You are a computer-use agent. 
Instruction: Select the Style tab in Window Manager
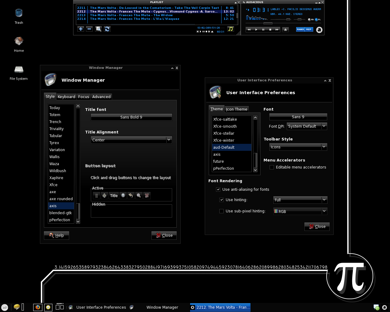(50, 96)
